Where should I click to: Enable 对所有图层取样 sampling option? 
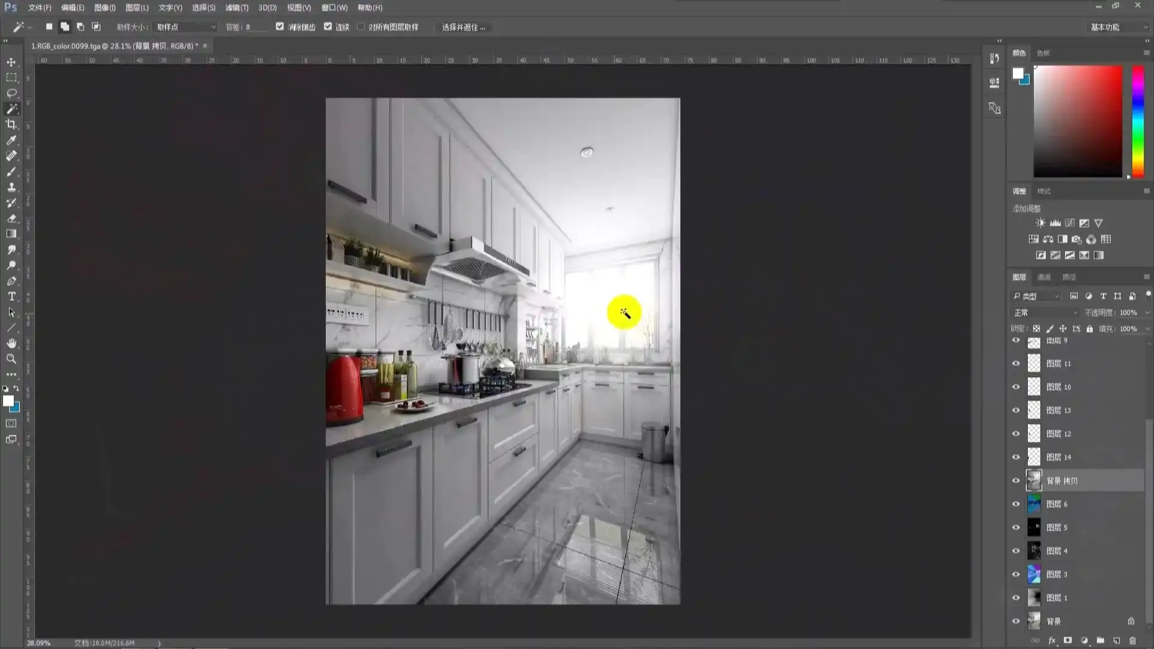click(x=361, y=26)
